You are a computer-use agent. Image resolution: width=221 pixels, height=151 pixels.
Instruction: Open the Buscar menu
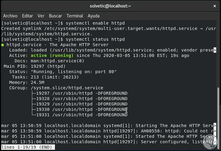click(55, 16)
